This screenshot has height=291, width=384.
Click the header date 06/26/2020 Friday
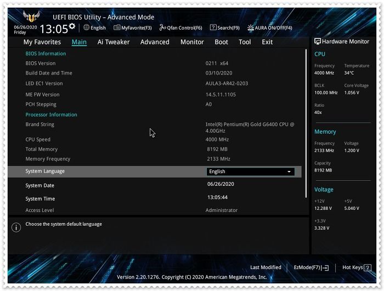click(x=25, y=30)
